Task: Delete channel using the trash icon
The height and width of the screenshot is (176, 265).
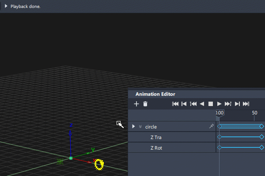Action: pos(145,104)
